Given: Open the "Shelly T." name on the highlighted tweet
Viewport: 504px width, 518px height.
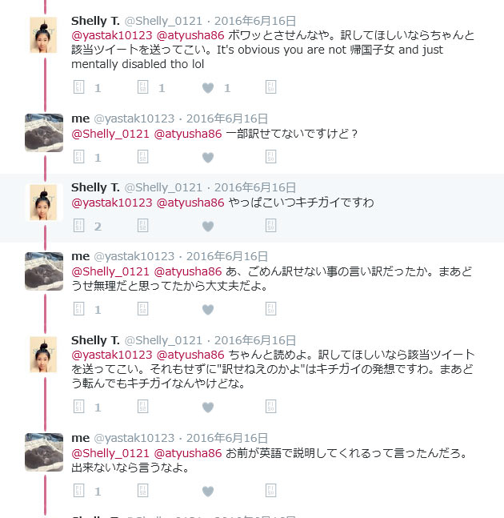Looking at the screenshot, I should [95, 187].
